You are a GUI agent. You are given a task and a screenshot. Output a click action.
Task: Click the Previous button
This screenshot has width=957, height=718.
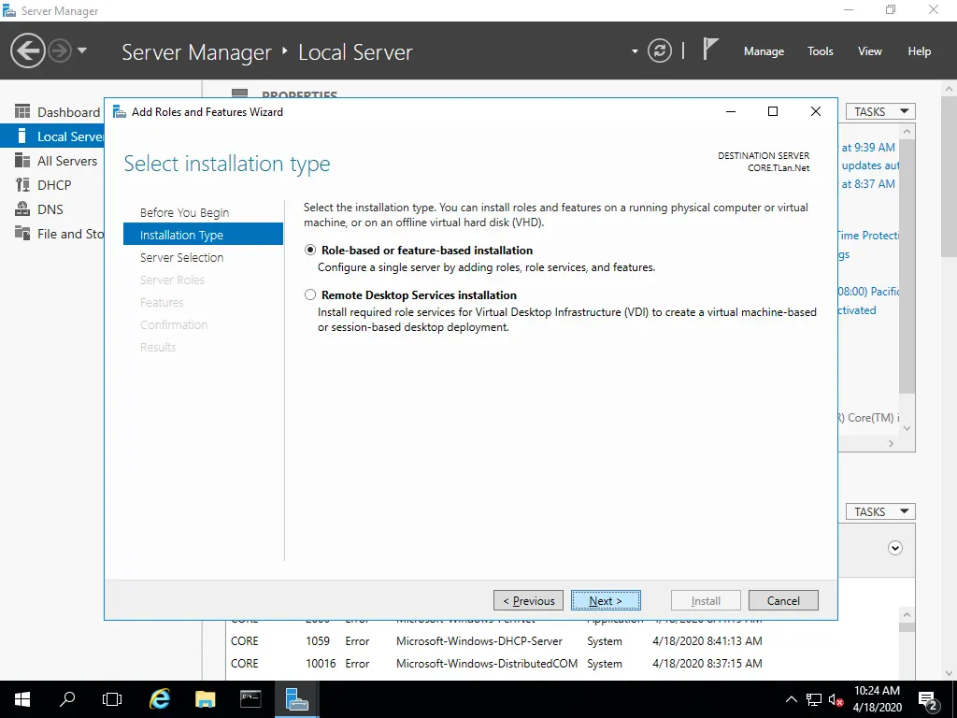(528, 600)
